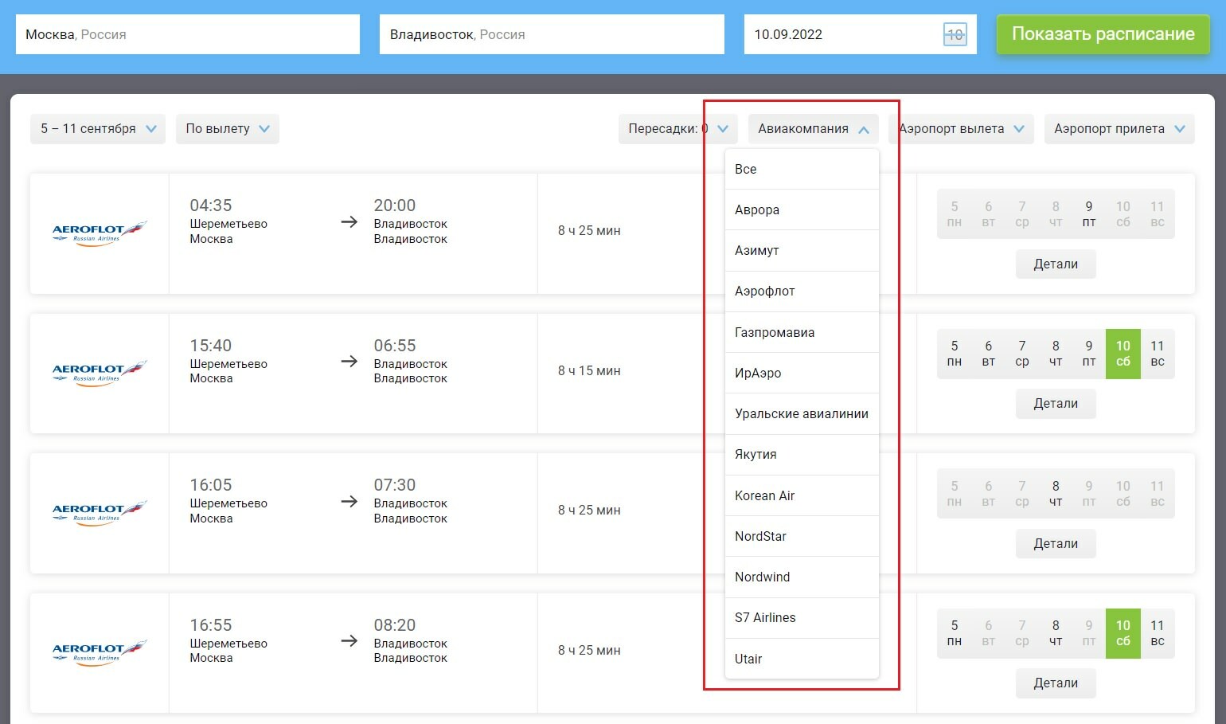This screenshot has height=724, width=1226.
Task: Open 'Детали' for the 16:05 flight
Action: tap(1056, 543)
